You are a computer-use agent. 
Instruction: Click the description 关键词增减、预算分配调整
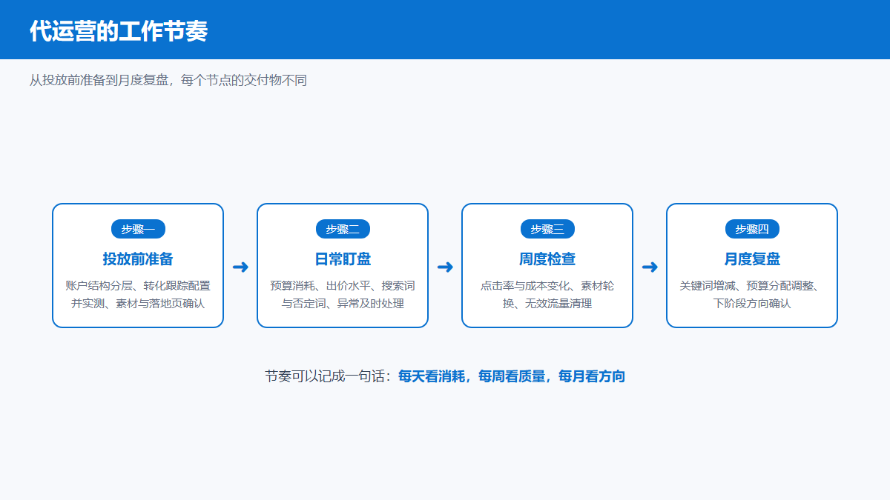tap(752, 294)
